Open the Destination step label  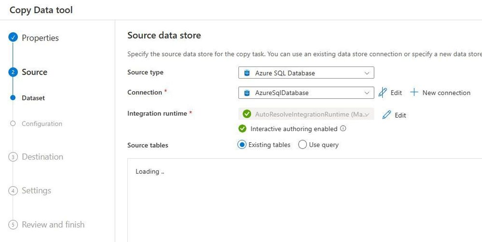(x=42, y=157)
